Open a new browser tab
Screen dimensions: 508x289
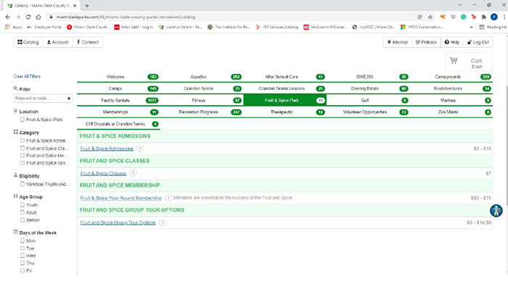tap(87, 6)
